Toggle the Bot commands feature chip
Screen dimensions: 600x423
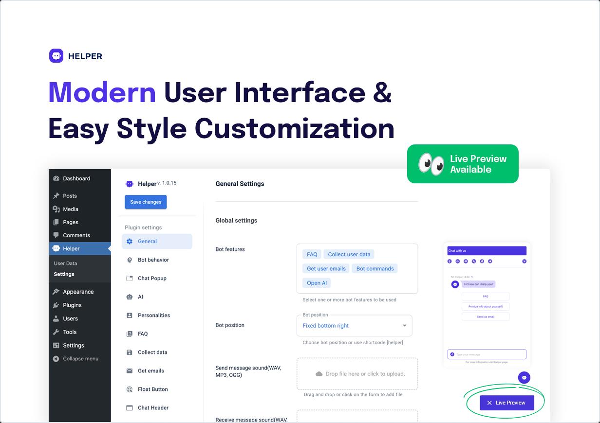[375, 268]
